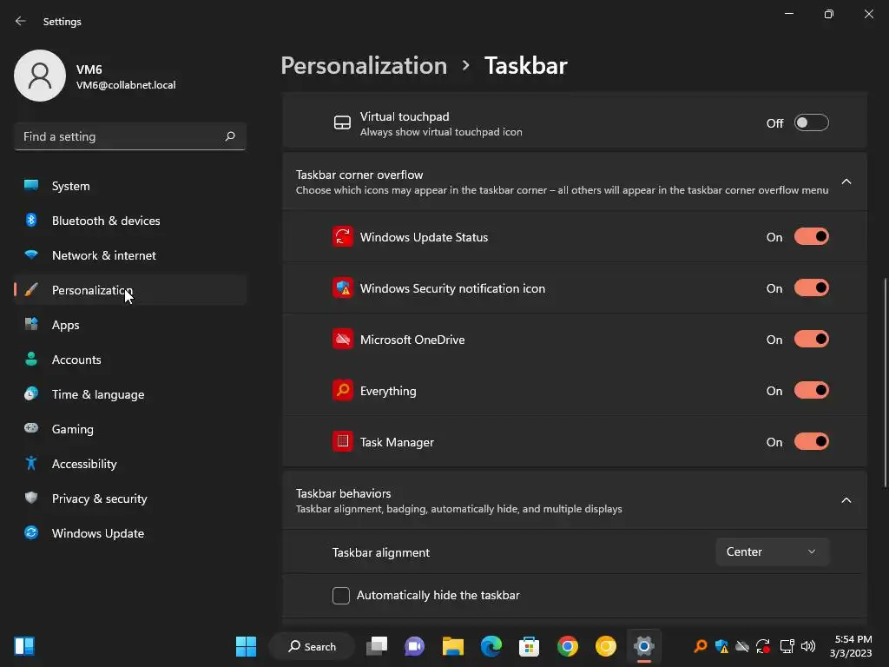
Task: Open the Taskbar alignment Center dropdown
Action: (x=772, y=551)
